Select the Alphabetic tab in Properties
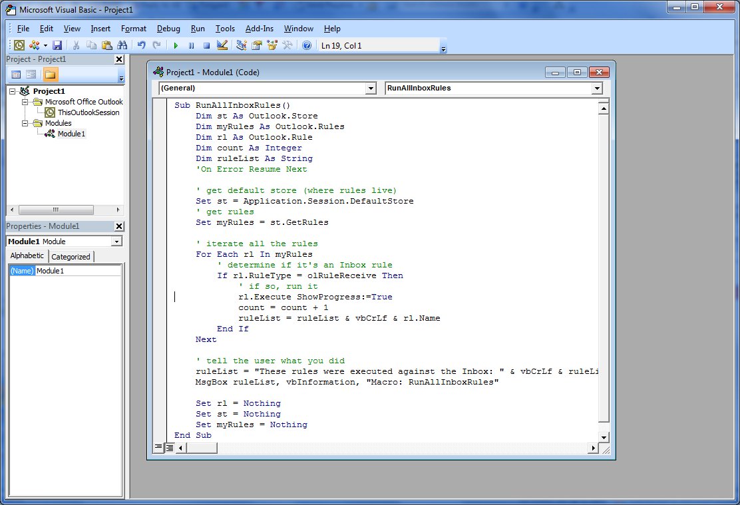 tap(27, 256)
